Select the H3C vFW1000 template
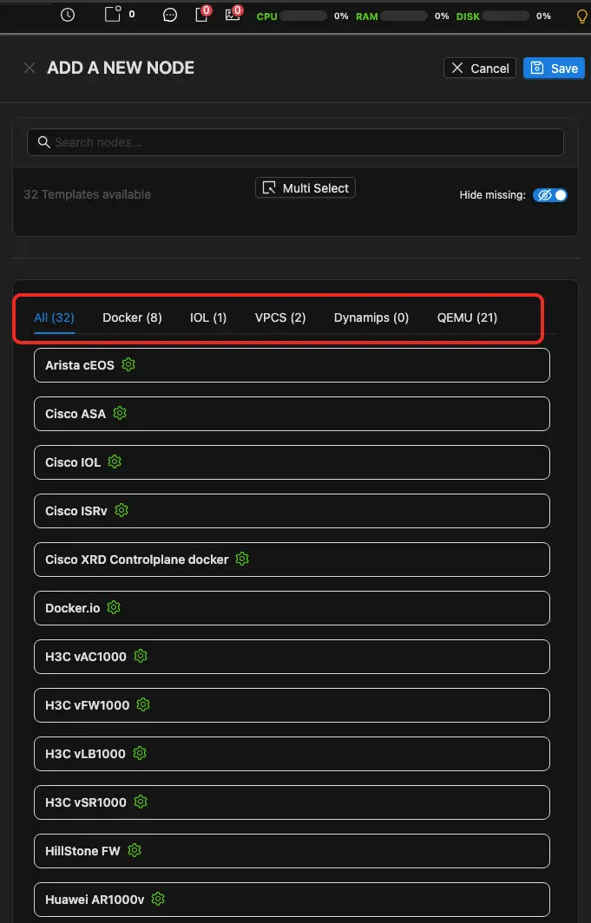Image resolution: width=591 pixels, height=923 pixels. pyautogui.click(x=292, y=704)
